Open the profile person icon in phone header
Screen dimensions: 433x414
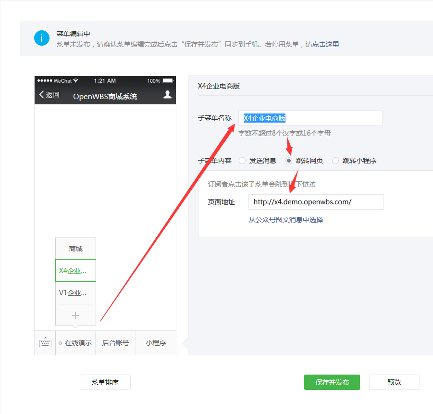tap(167, 95)
